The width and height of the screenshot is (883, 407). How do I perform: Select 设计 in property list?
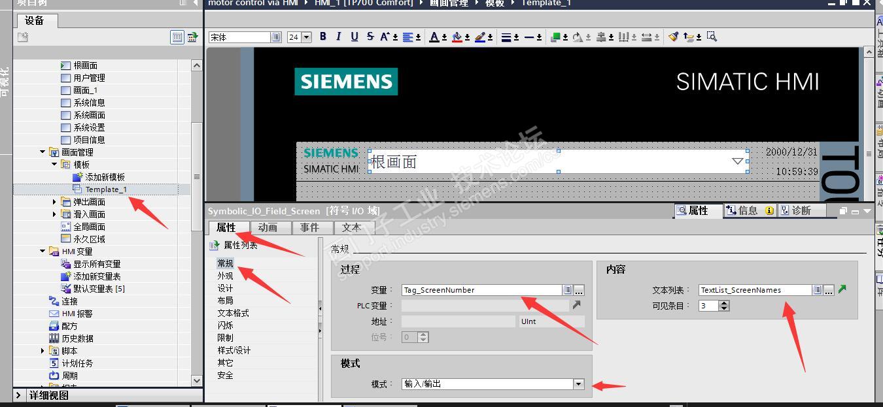(x=225, y=288)
